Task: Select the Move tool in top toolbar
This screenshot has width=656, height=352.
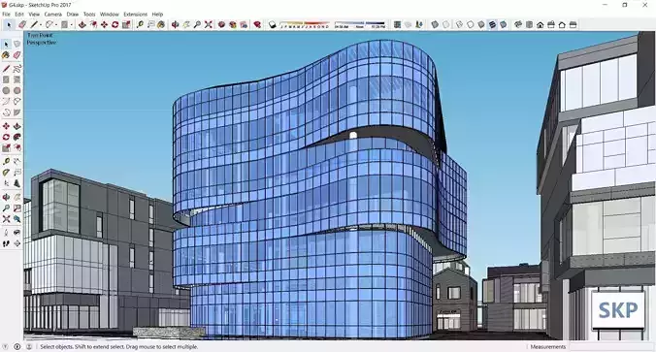Action: tap(104, 25)
